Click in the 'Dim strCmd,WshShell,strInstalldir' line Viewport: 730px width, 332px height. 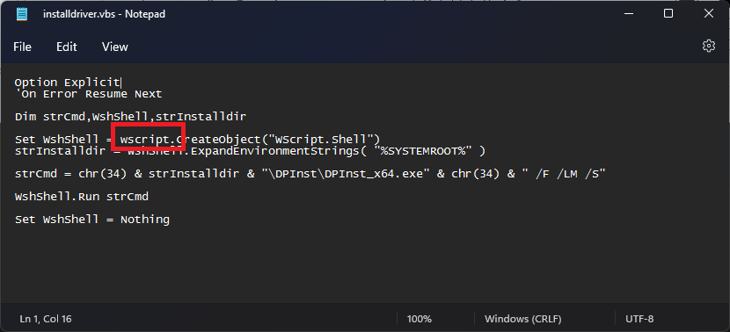[130, 117]
